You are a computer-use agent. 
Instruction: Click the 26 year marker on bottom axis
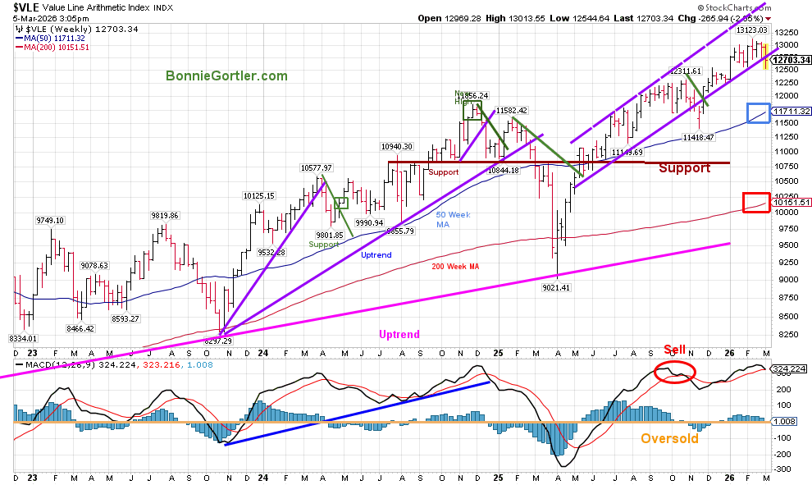732,478
